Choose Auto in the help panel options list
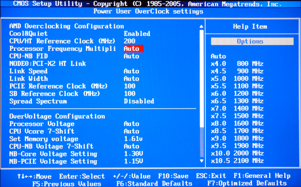 pyautogui.click(x=218, y=56)
